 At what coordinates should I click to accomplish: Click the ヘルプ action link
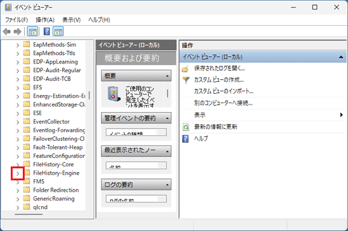click(201, 139)
